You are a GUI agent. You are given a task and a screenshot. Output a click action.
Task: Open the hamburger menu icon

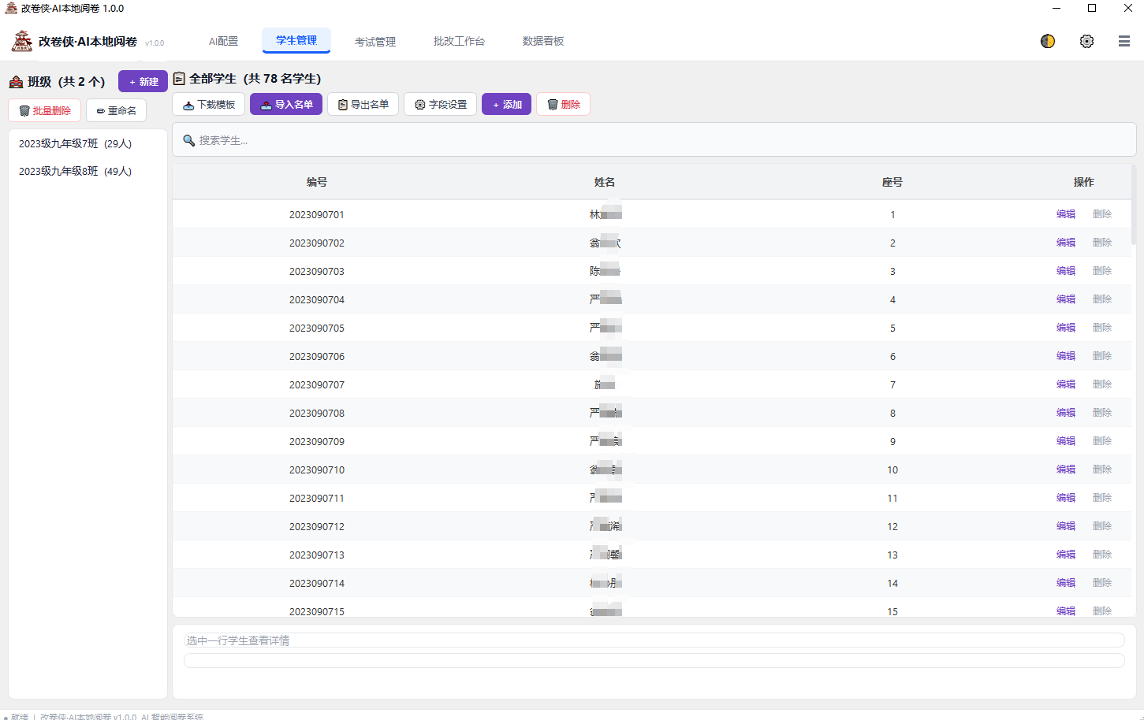1124,41
